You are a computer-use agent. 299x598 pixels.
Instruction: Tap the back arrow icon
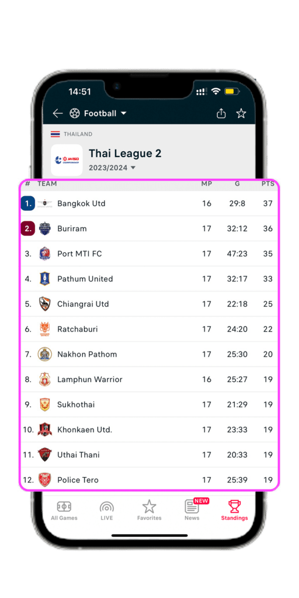(x=58, y=113)
